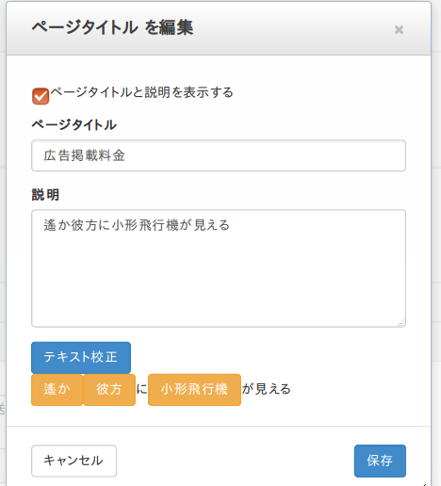441x486 pixels.
Task: Click the gray dialog header bar beside the heading
Action: [292, 29]
